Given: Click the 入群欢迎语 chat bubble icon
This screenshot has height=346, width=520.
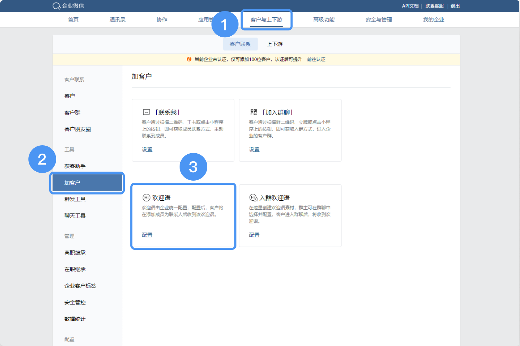Looking at the screenshot, I should pyautogui.click(x=253, y=198).
